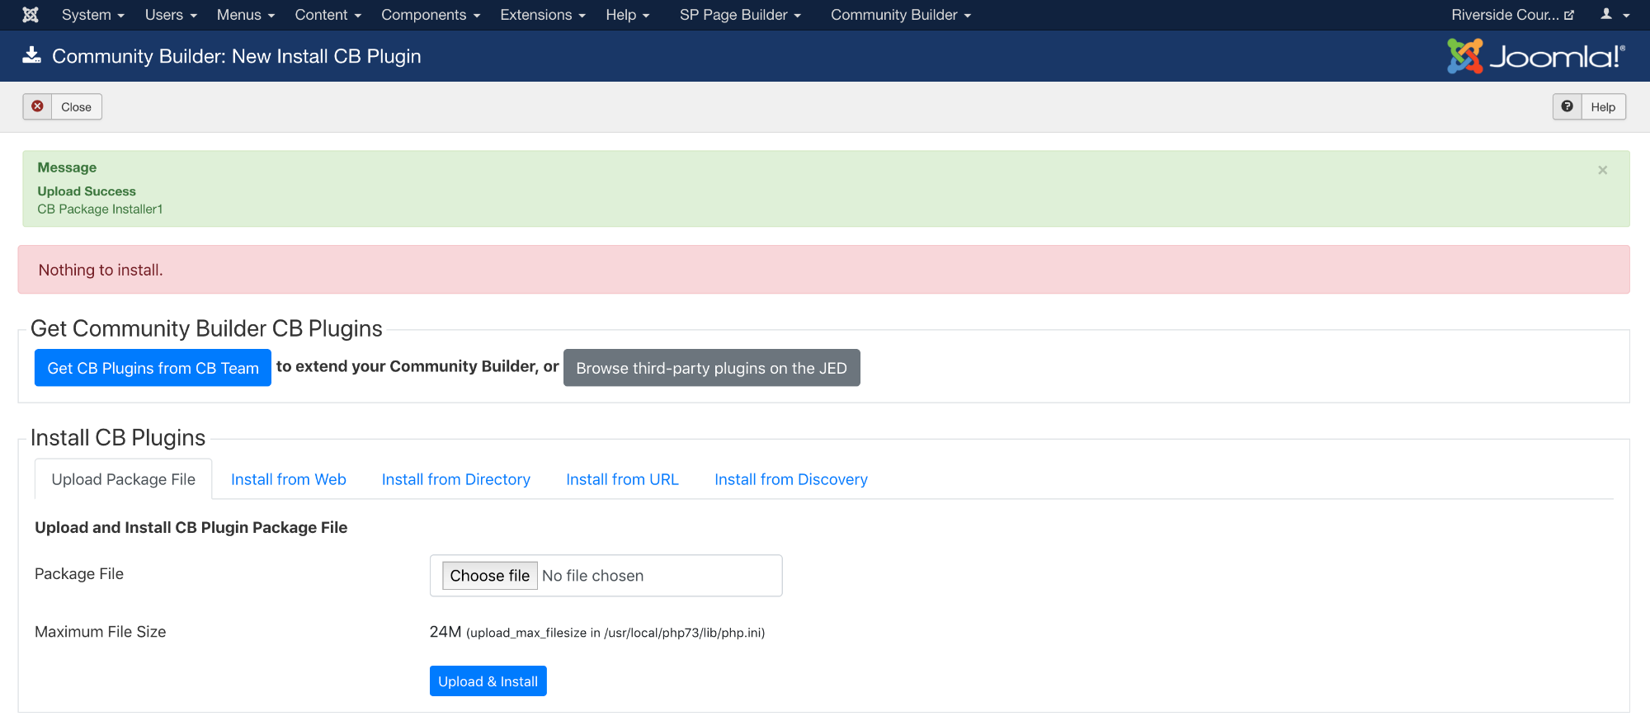Open the Community Builder dropdown menu
This screenshot has width=1650, height=716.
click(x=900, y=15)
